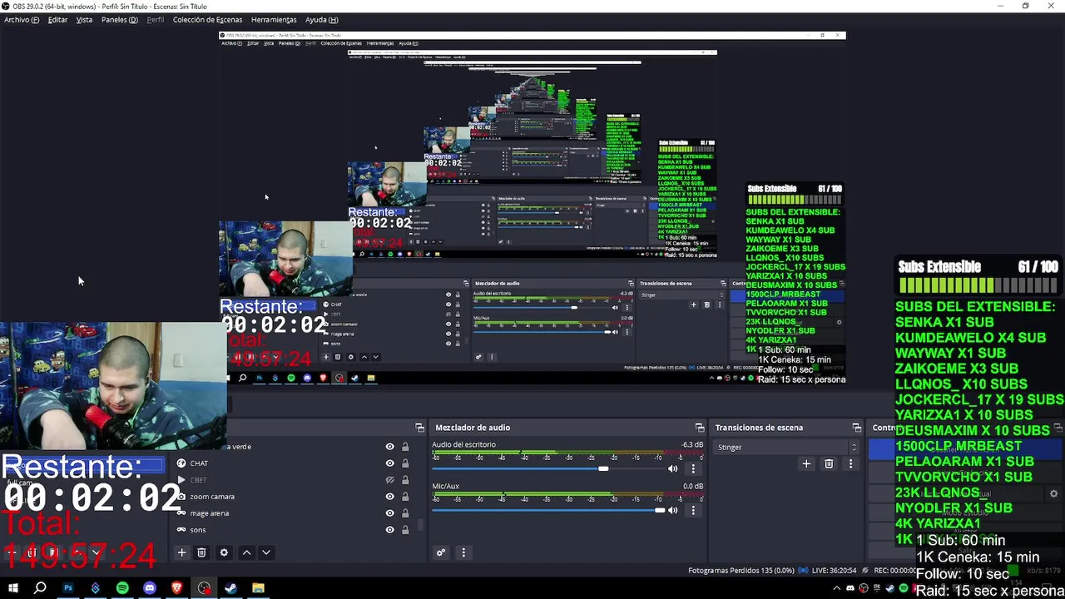Open the Editar menu

coord(57,19)
